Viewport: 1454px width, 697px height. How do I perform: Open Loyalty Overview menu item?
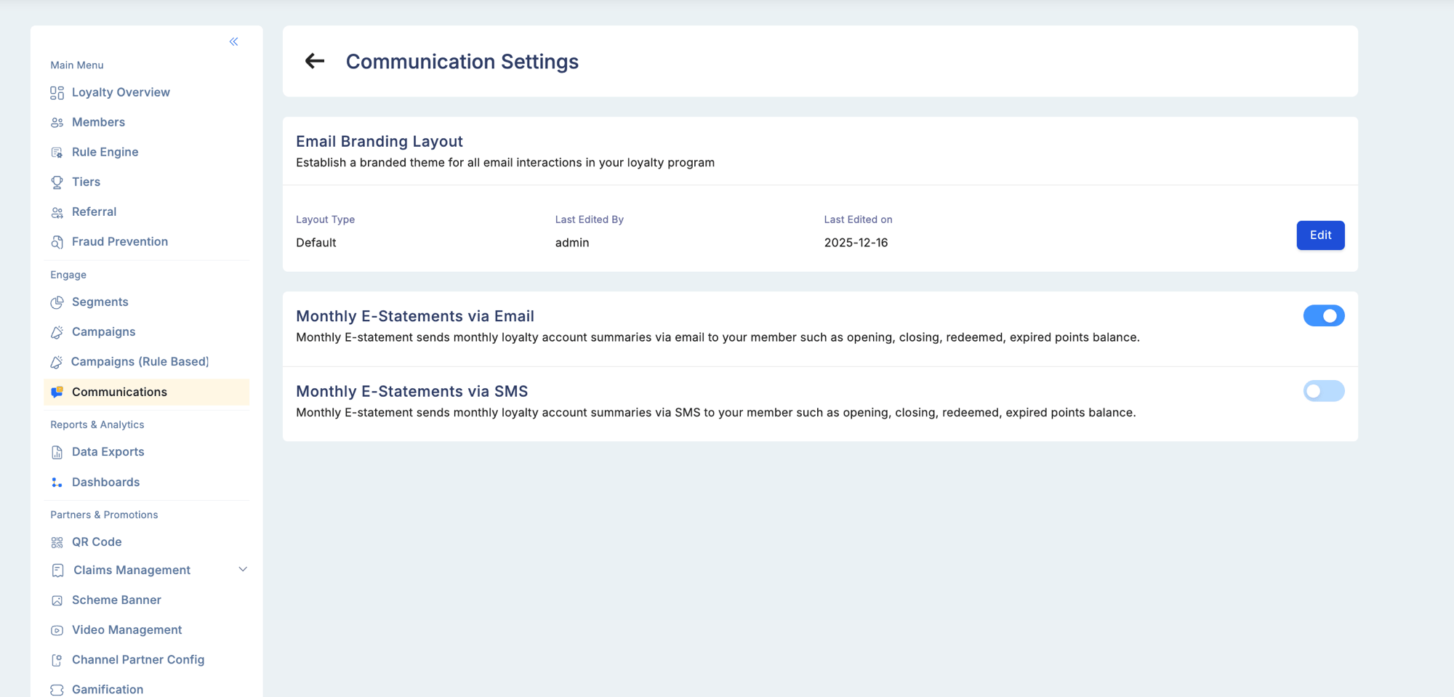pos(146,92)
